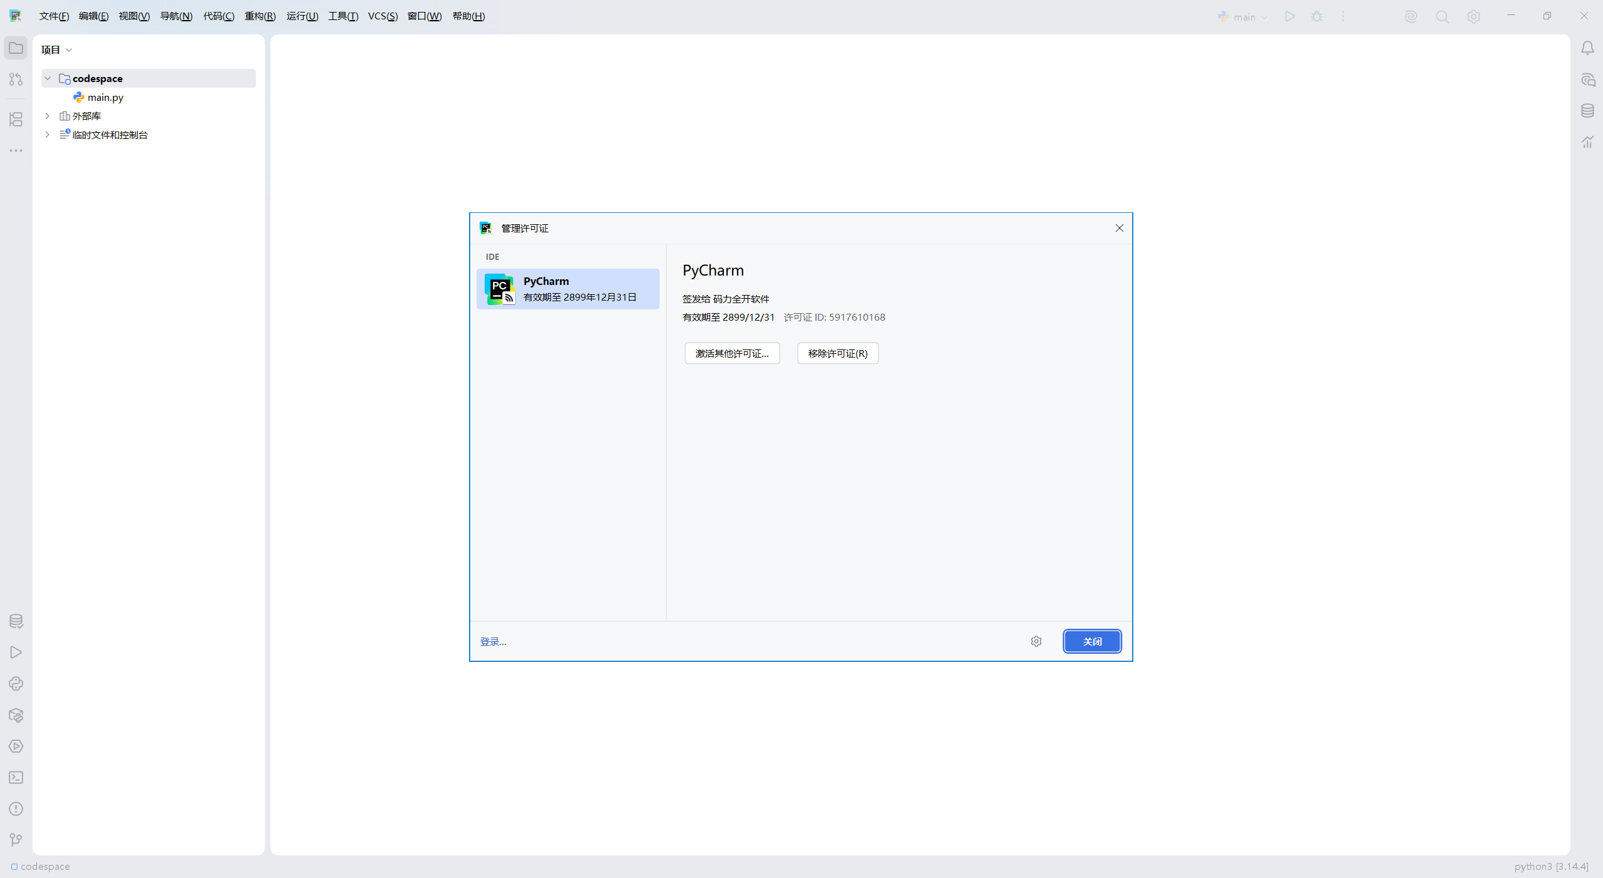The image size is (1603, 878).
Task: Click the PyCharm heading in license details
Action: tap(713, 271)
